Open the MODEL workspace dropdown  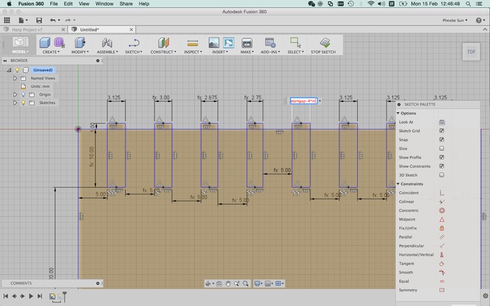(20, 52)
